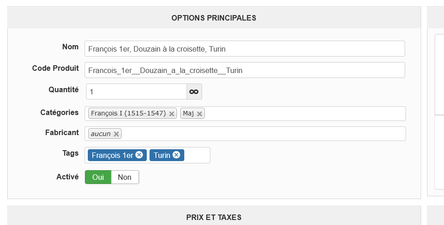Click the Prix et Taxes panel header

point(214,217)
